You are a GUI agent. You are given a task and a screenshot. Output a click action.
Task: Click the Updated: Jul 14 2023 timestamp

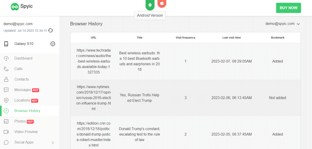point(25,31)
